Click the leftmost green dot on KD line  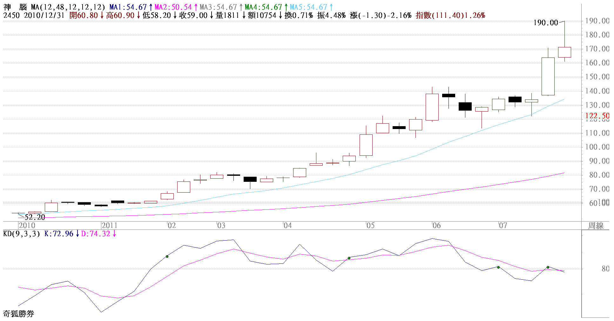[x=167, y=256]
